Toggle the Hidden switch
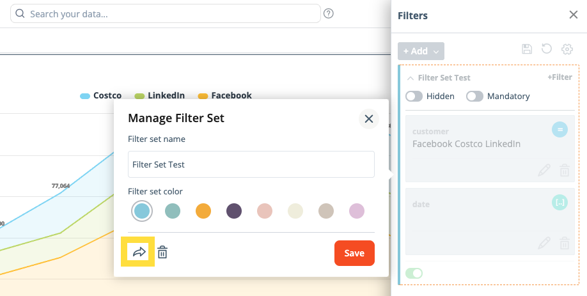Image resolution: width=587 pixels, height=296 pixels. pos(414,97)
